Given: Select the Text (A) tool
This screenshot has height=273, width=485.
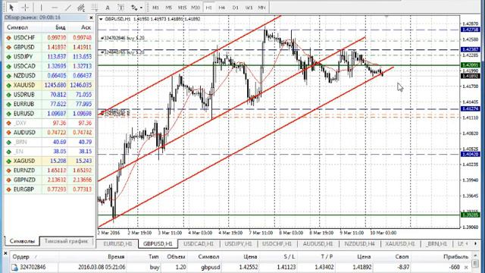Looking at the screenshot, I should 108,7.
